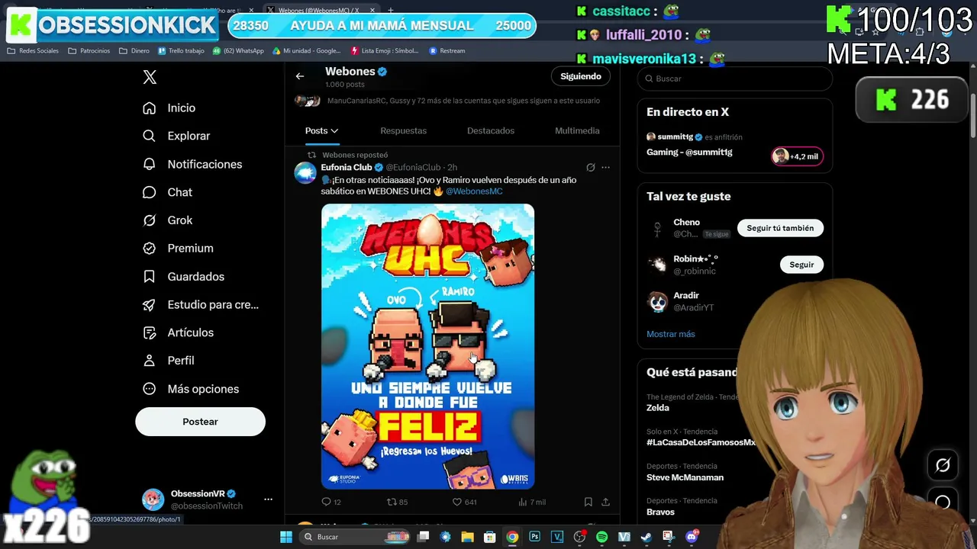Open Lista Emoji bookmark
Viewport: 977px width, 549px height.
tap(385, 51)
